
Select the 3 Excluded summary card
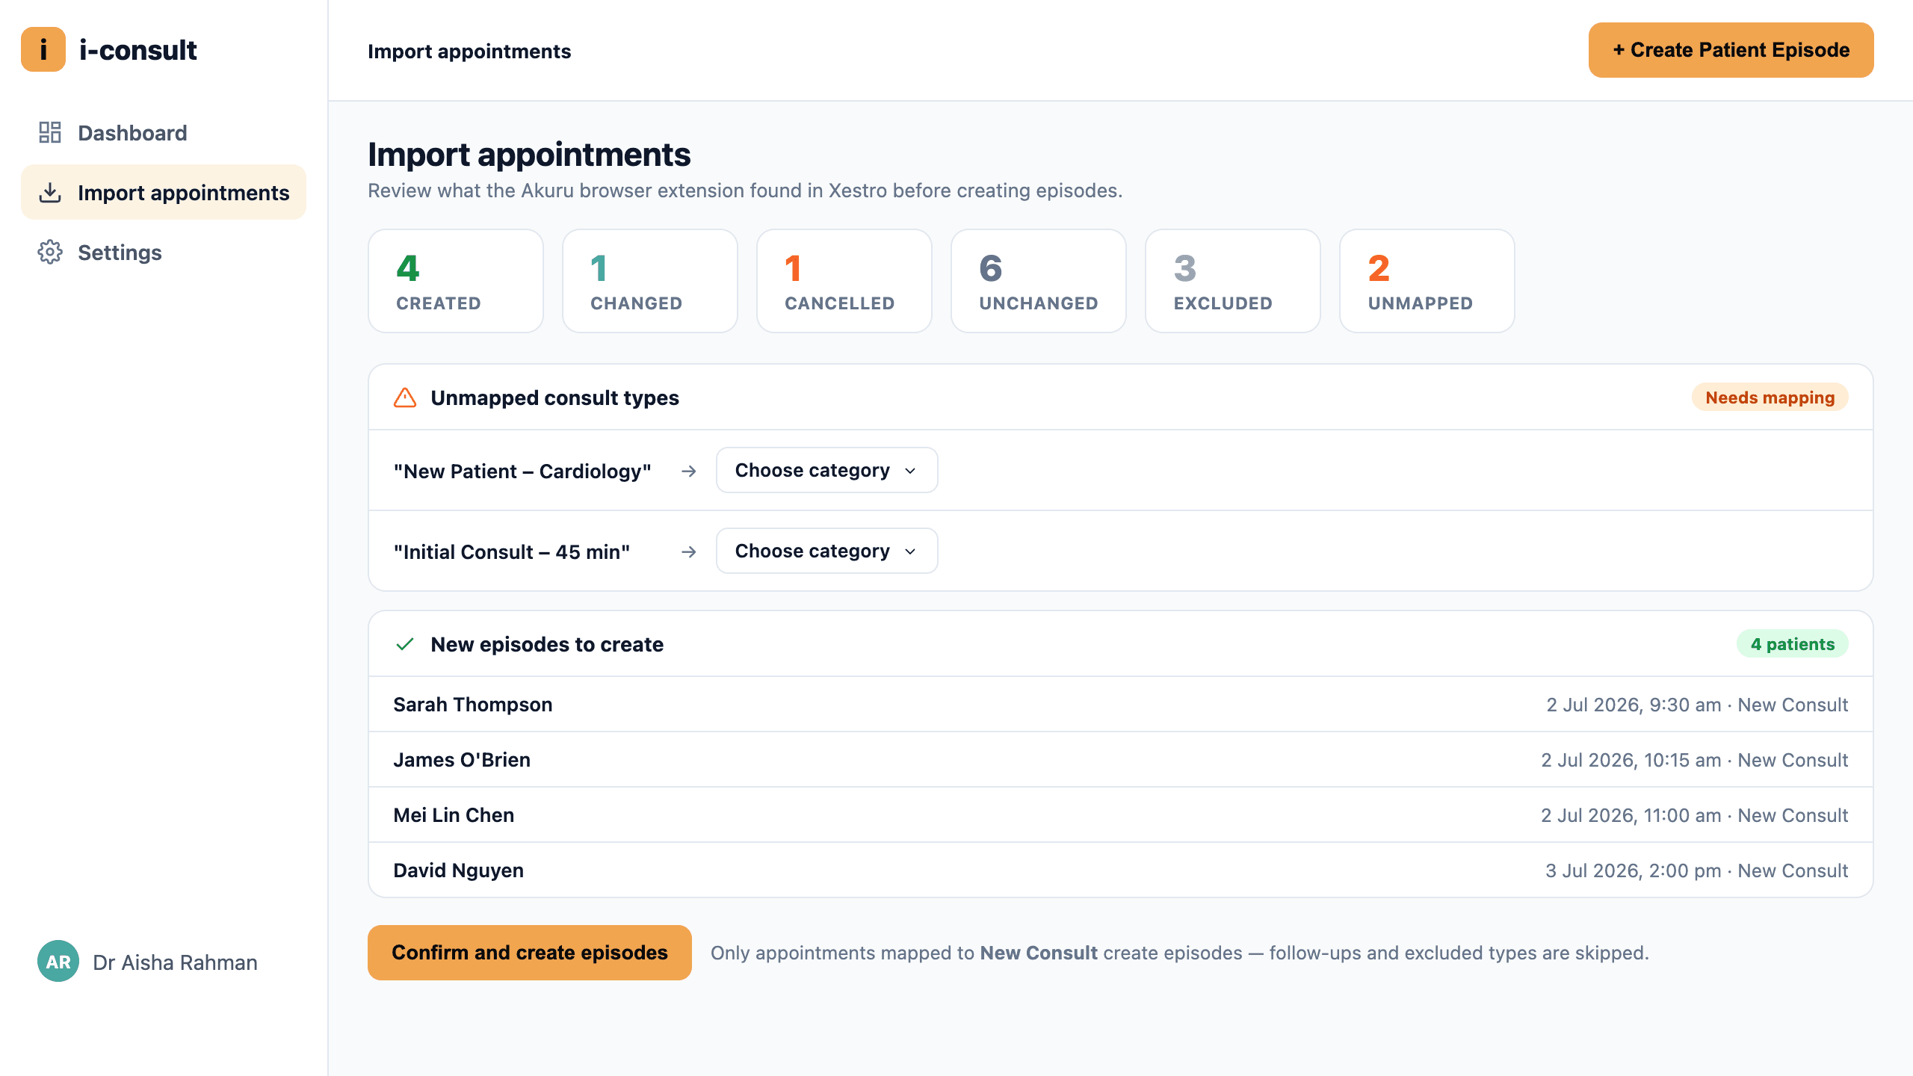(1233, 281)
